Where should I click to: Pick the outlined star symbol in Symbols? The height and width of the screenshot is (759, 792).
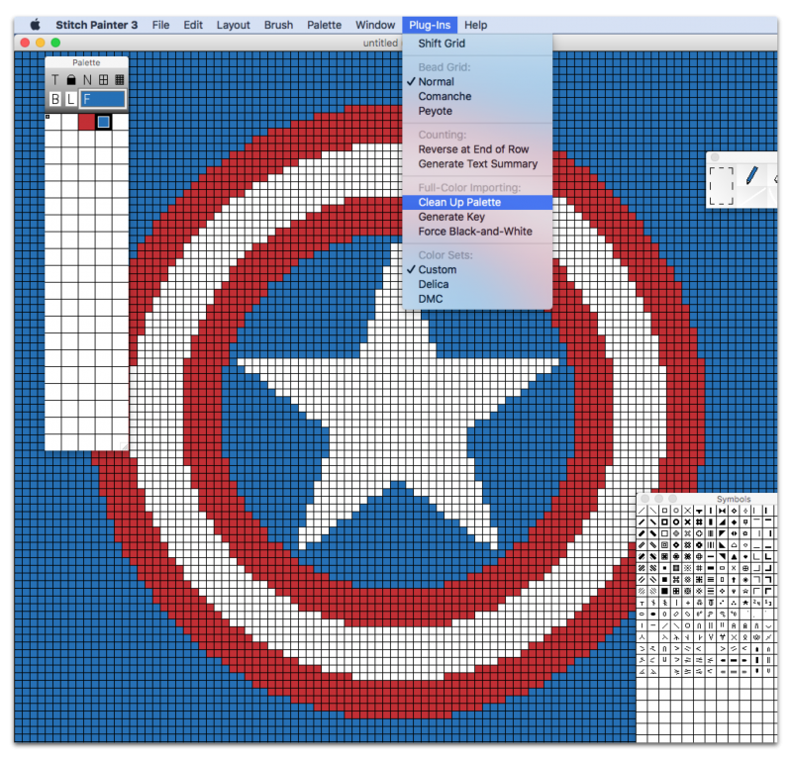745,591
